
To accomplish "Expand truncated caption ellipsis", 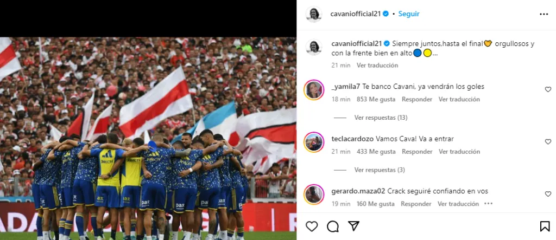I will point(435,54).
